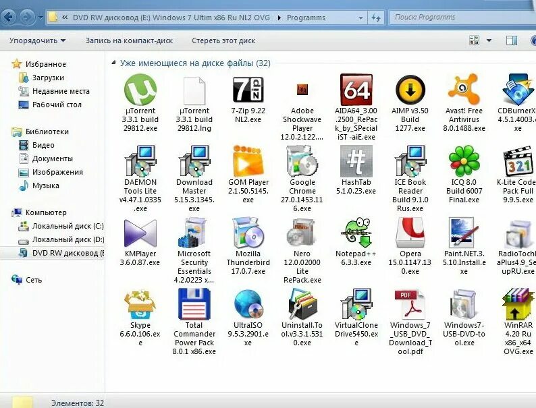This screenshot has width=536, height=408.
Task: Open the Видео library
Action: 43,145
